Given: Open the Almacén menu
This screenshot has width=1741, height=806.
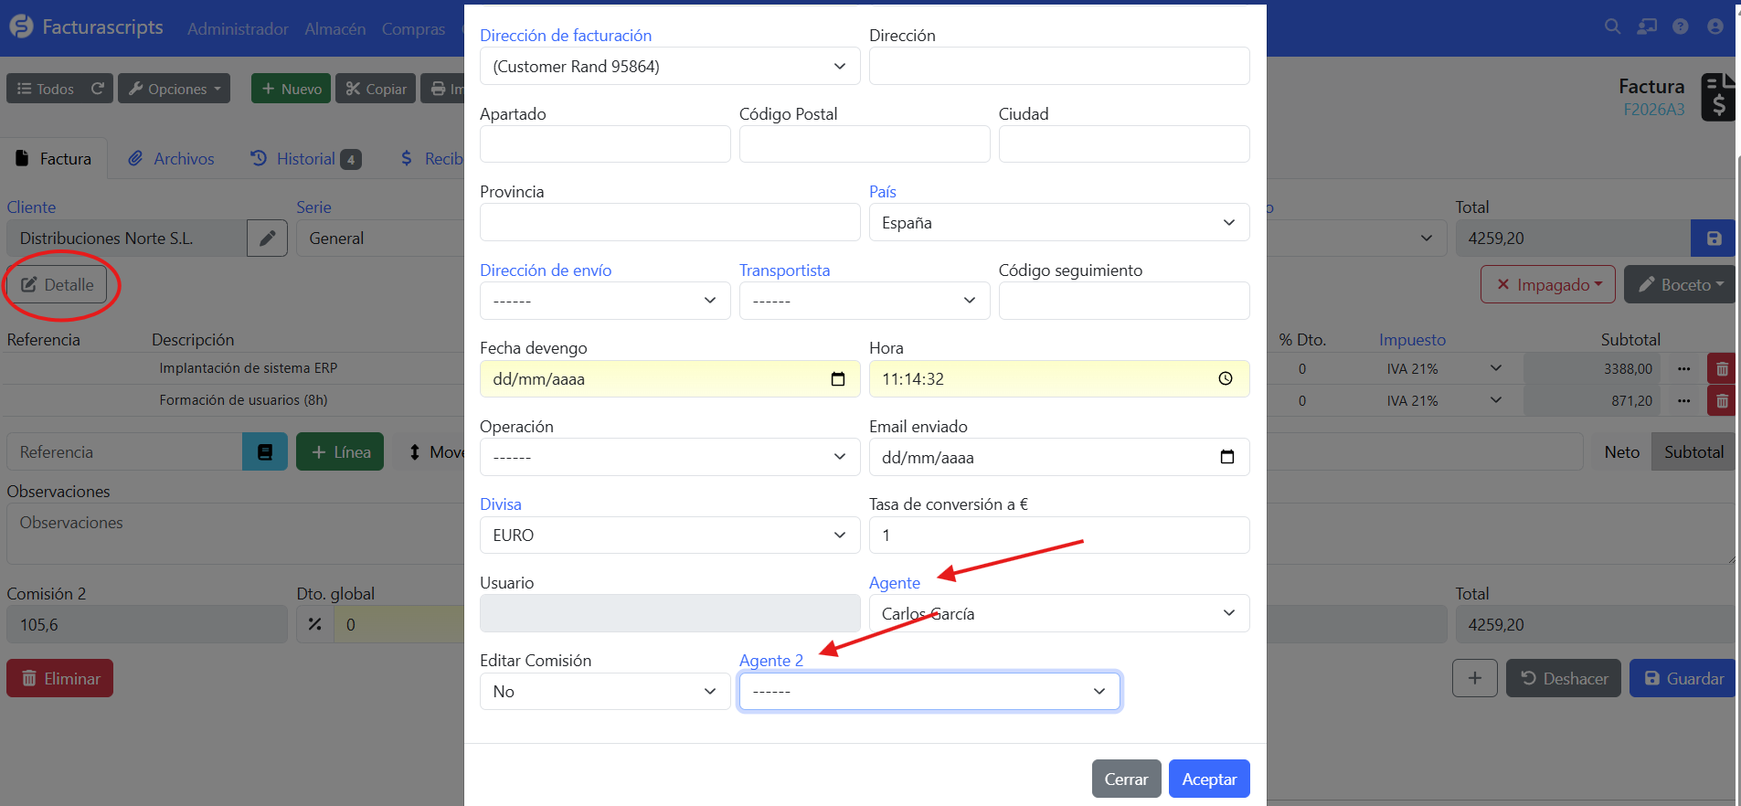Looking at the screenshot, I should point(335,29).
